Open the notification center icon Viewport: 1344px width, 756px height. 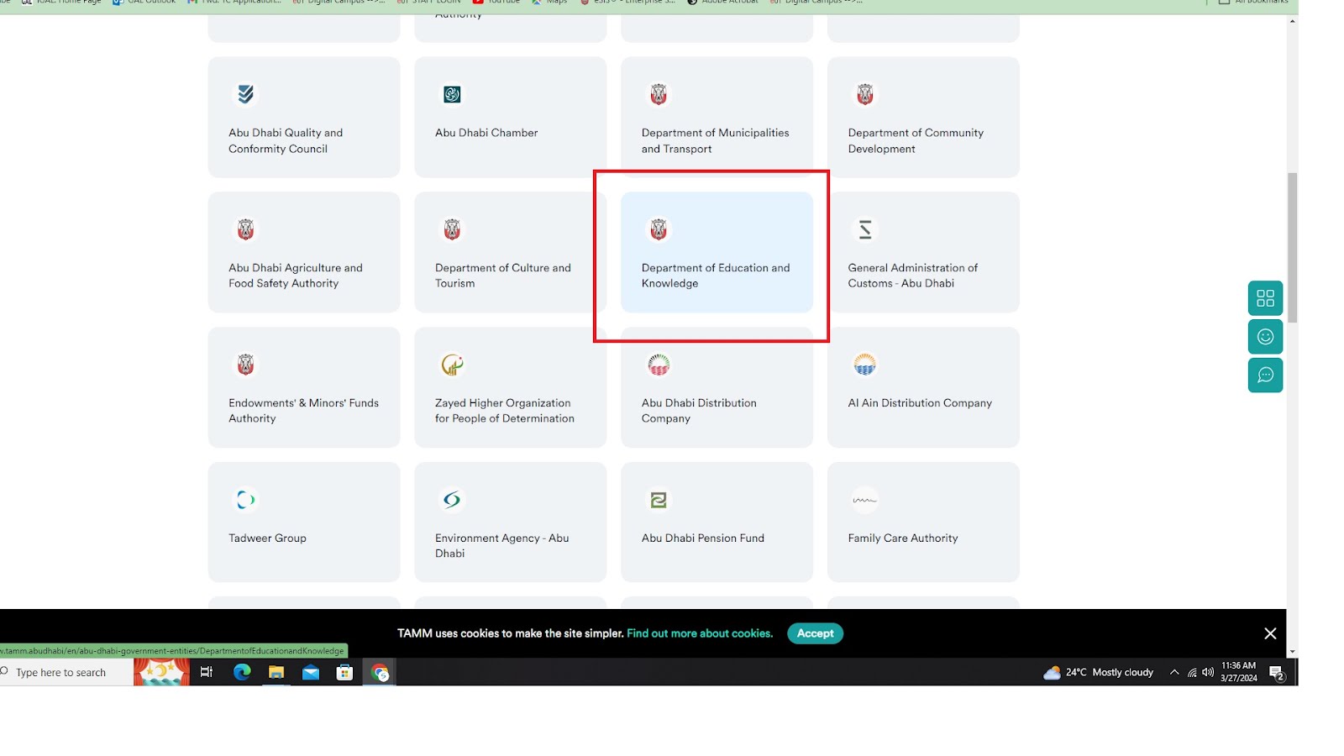(1277, 672)
